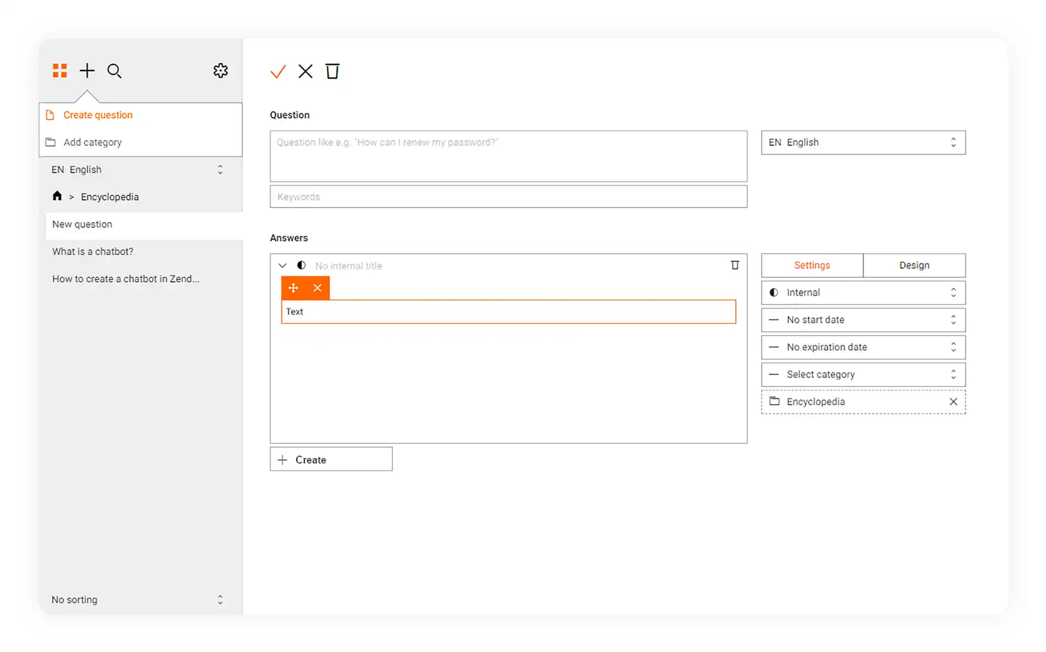Click the plus add icon in sidebar
1046x652 pixels.
(87, 70)
